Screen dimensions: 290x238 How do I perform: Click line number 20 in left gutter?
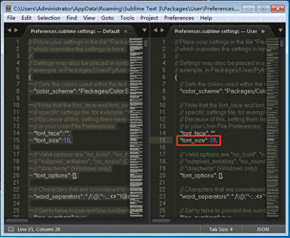(16, 176)
